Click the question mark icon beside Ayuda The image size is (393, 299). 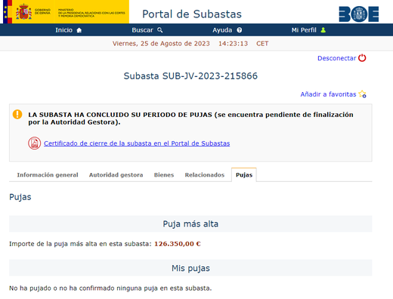coord(240,30)
